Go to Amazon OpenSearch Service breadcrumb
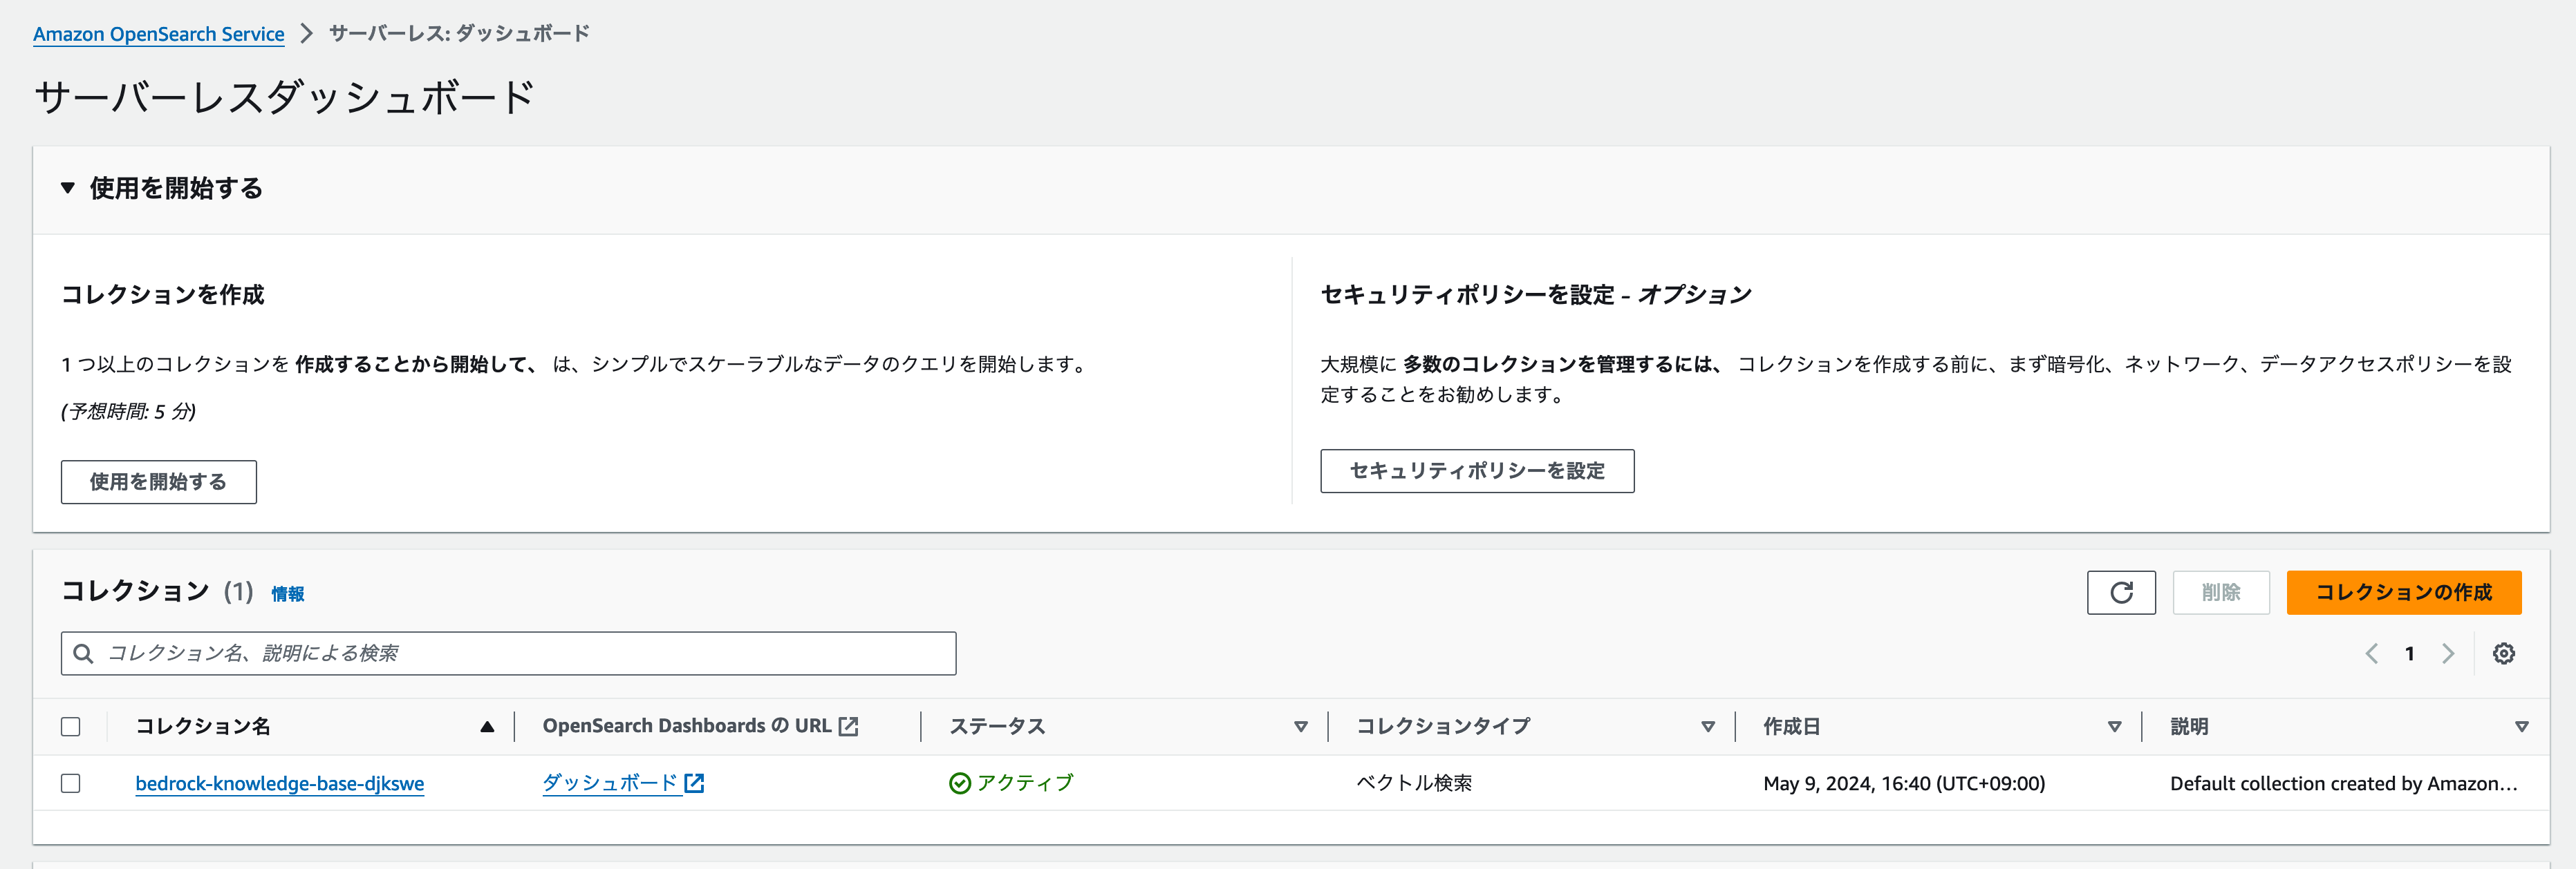This screenshot has height=869, width=2576. coord(158,33)
